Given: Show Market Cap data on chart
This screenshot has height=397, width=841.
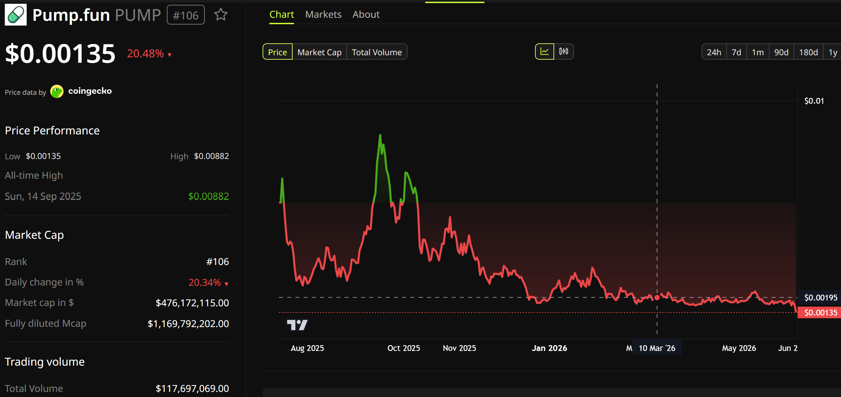Looking at the screenshot, I should [320, 52].
